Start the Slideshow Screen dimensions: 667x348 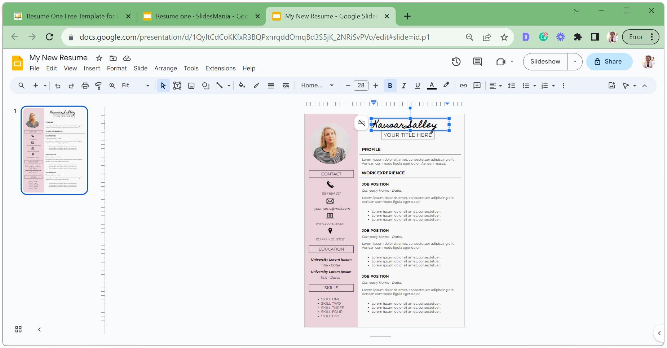click(x=545, y=62)
